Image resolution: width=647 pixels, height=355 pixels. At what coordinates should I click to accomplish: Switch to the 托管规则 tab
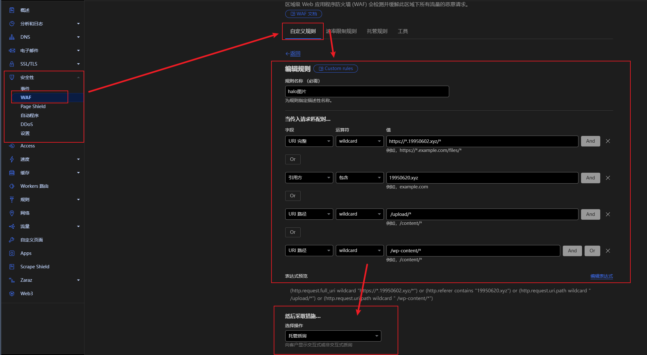coord(377,31)
